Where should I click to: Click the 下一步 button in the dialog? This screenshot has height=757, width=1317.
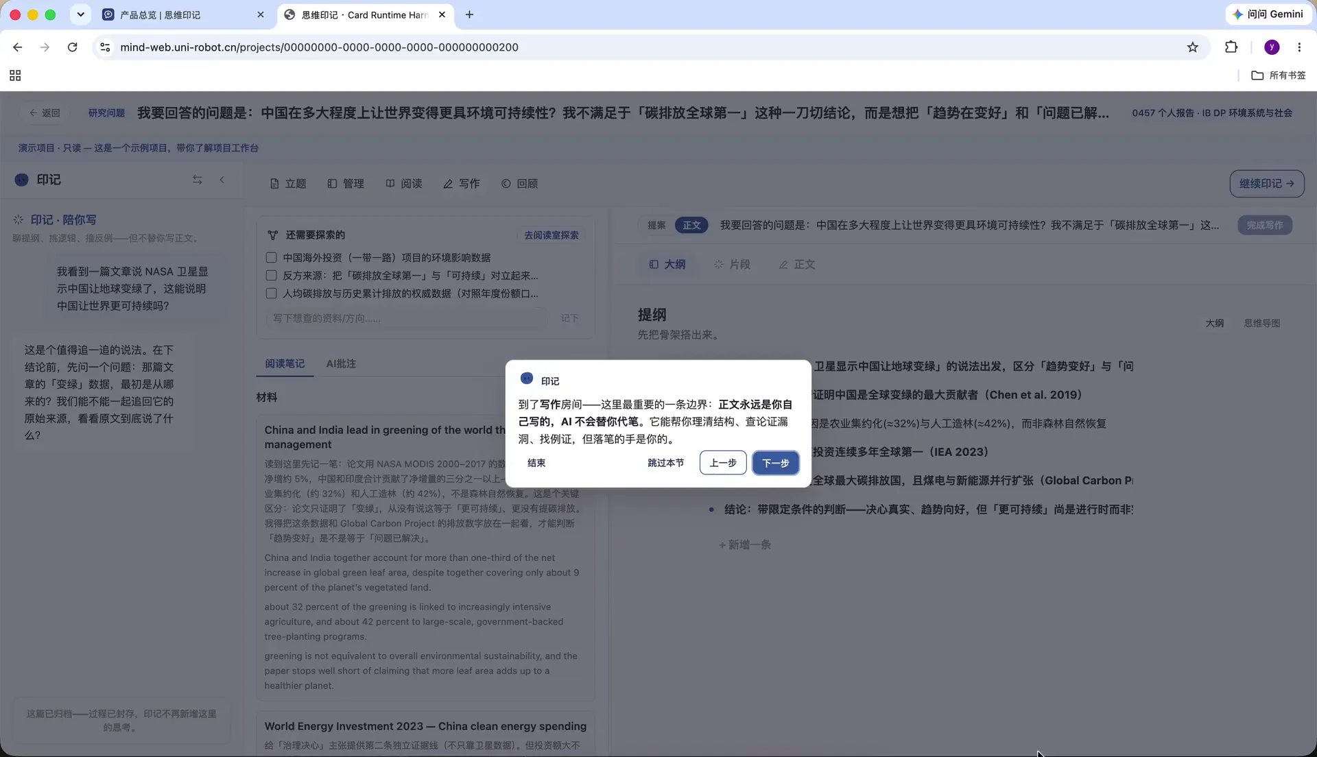point(775,463)
